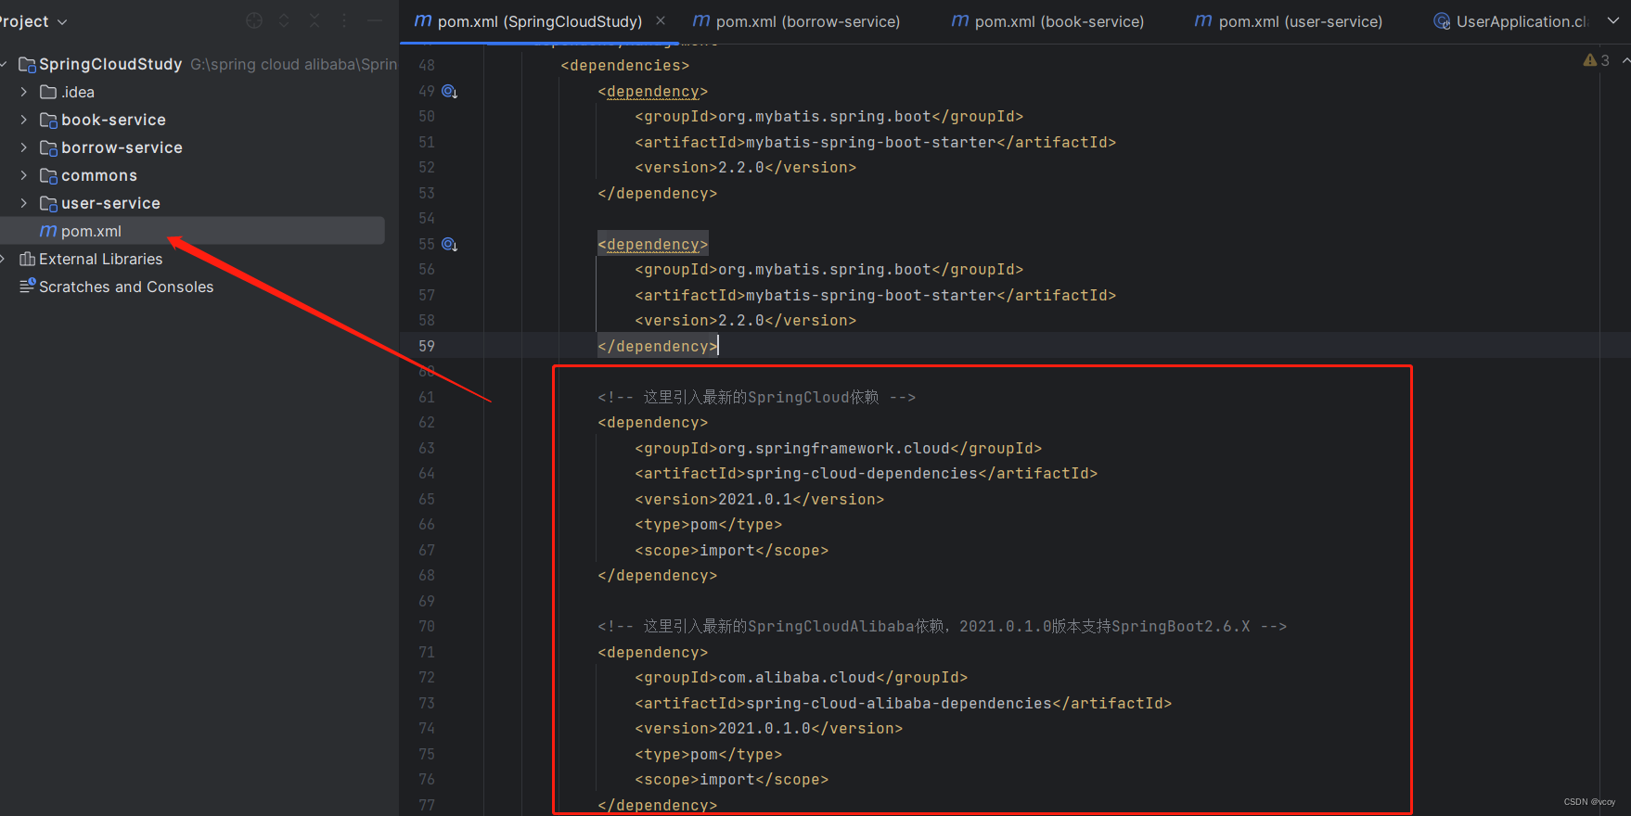
Task: Click the warnings indicator showing 3
Action: (x=1596, y=60)
